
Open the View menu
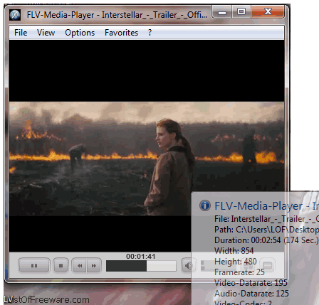[x=46, y=33]
